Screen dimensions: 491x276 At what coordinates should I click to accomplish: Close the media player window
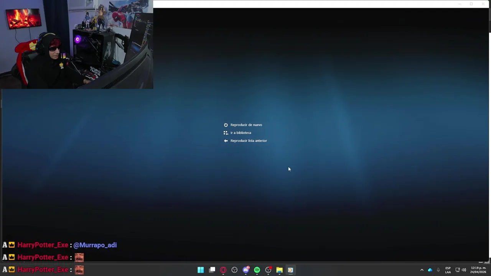tap(483, 4)
